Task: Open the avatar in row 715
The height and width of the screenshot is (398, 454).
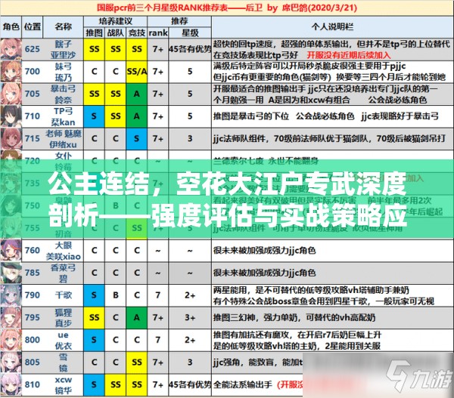Action: [x=11, y=139]
